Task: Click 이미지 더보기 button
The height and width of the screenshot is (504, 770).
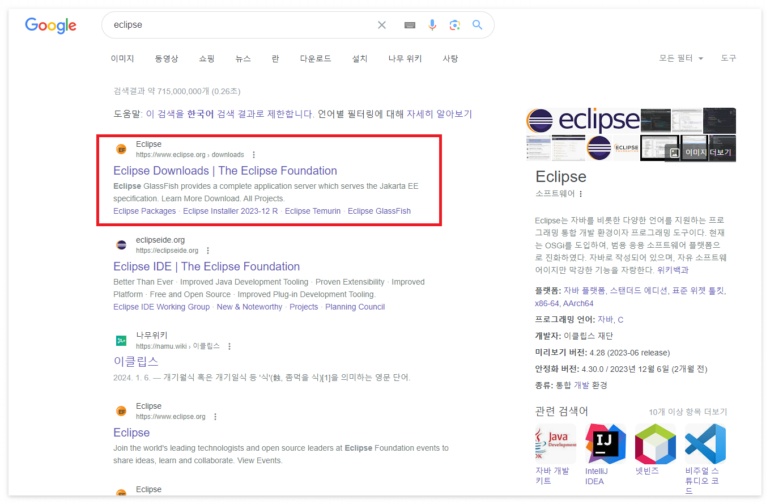Action: pyautogui.click(x=701, y=153)
